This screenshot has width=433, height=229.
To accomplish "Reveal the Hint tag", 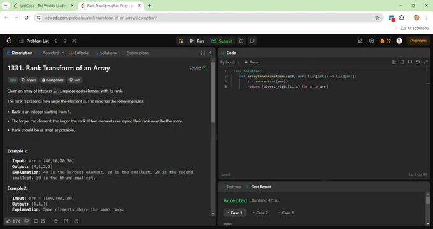I will [x=75, y=80].
